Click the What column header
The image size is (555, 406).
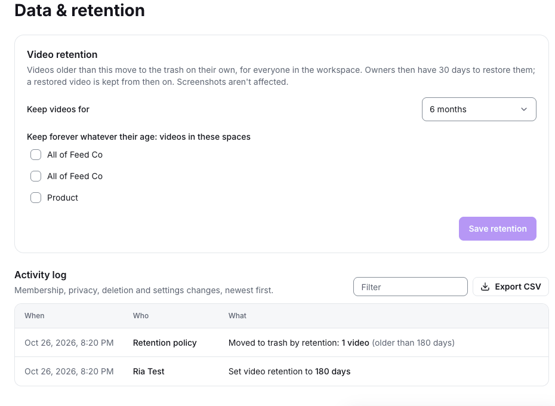click(x=237, y=316)
